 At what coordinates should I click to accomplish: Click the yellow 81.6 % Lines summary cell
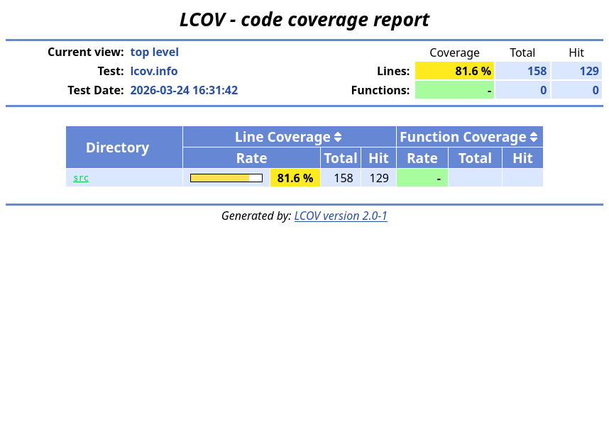pyautogui.click(x=454, y=71)
